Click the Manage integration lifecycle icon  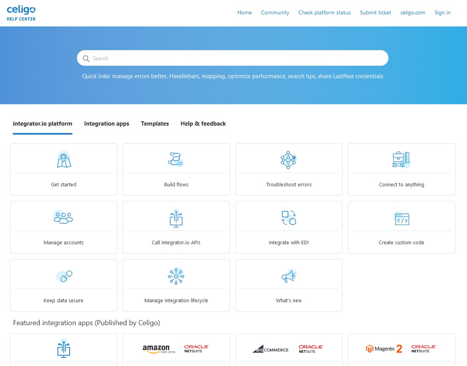[x=176, y=276]
